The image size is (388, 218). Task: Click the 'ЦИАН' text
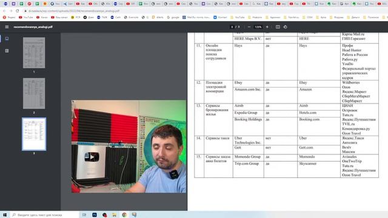coord(347,106)
